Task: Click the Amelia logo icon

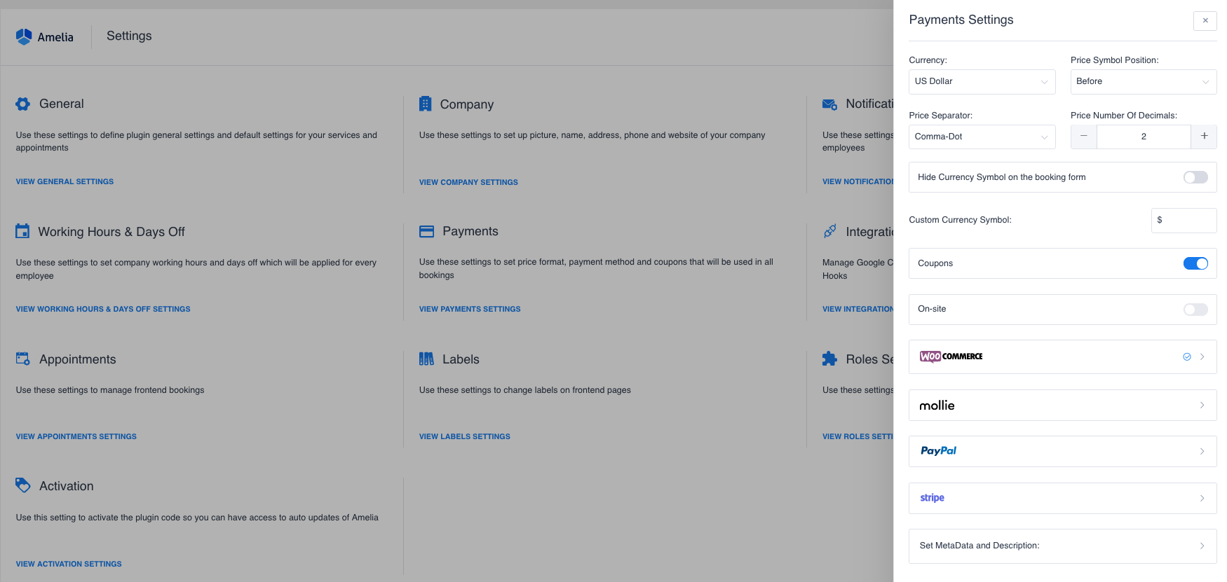Action: click(24, 36)
